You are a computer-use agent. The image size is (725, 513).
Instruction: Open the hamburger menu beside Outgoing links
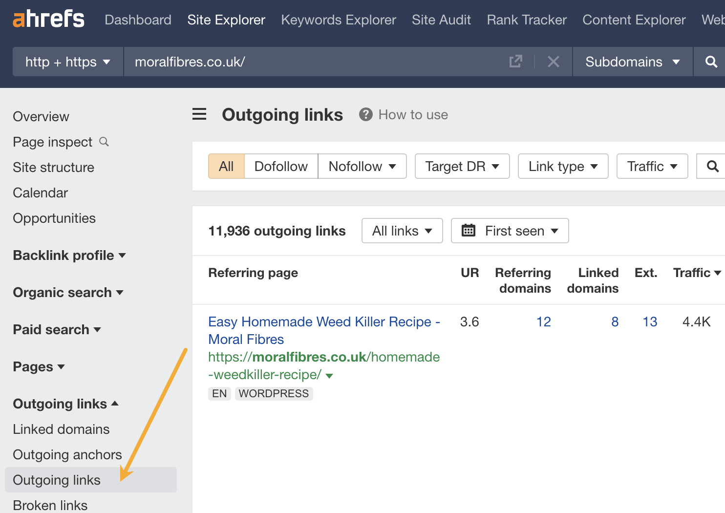click(199, 114)
